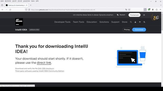Open the Hilfe menu

(x=37, y=1)
